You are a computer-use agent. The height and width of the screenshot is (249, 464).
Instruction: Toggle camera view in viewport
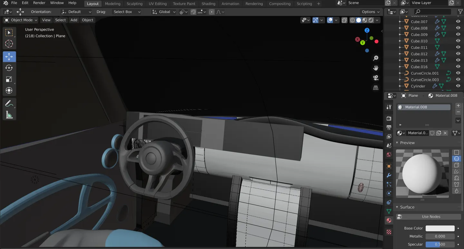click(376, 78)
